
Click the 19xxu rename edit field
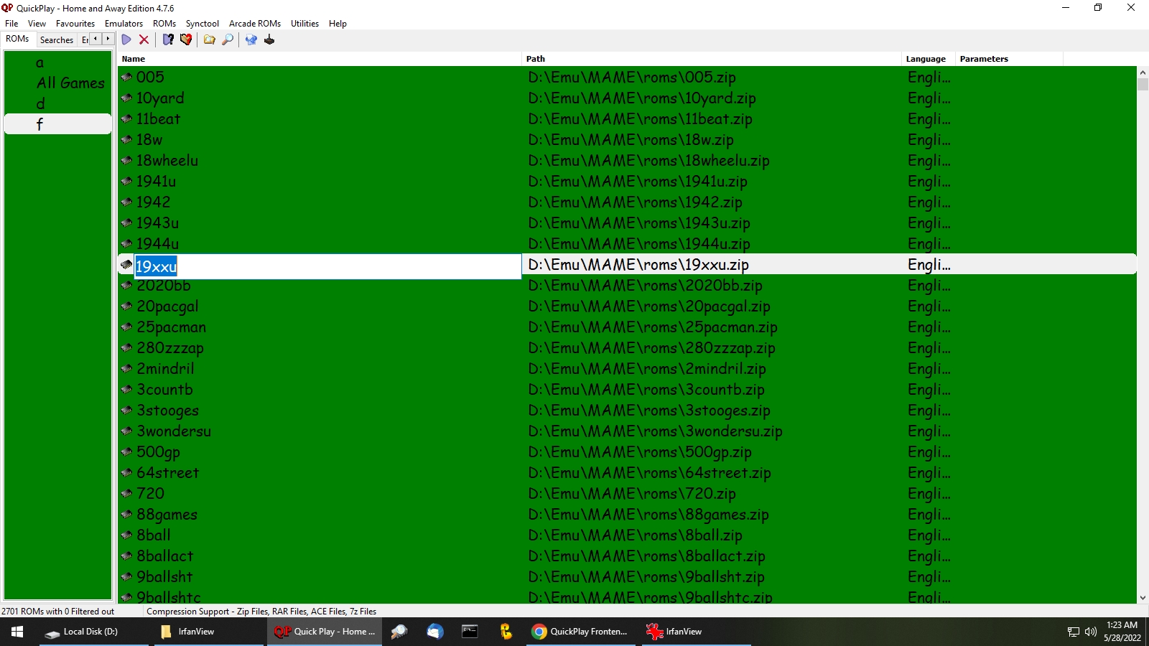point(327,266)
